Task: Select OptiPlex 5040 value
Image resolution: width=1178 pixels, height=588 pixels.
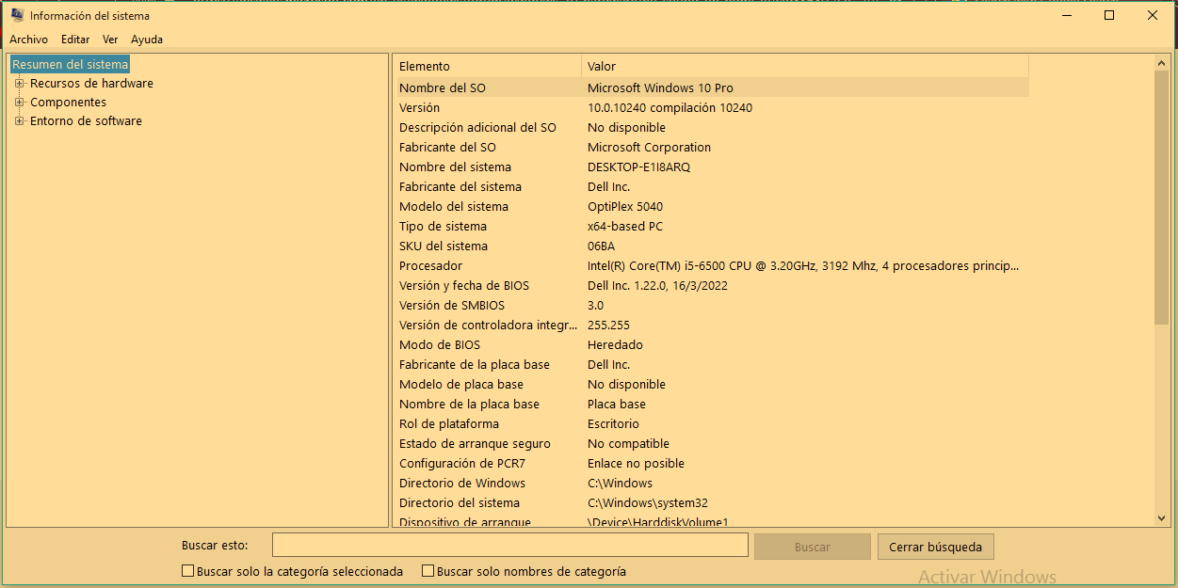Action: coord(625,206)
